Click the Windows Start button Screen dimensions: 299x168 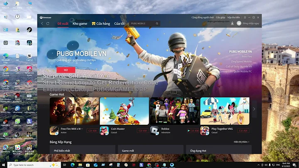[x=3, y=165]
